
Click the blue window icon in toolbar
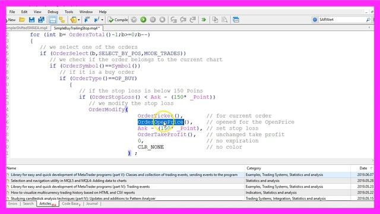[236, 20]
